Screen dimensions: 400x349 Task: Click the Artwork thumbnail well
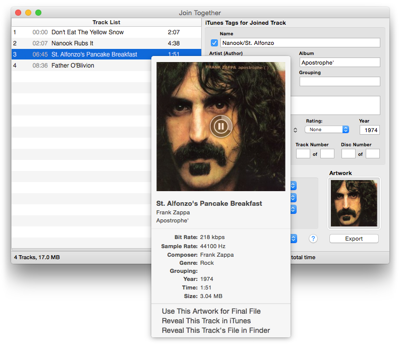tap(354, 203)
